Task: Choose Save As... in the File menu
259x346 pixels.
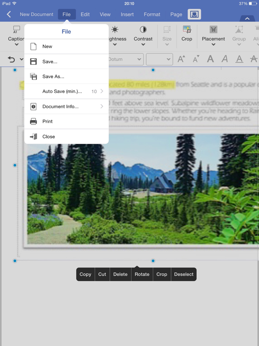Action: tap(66, 77)
